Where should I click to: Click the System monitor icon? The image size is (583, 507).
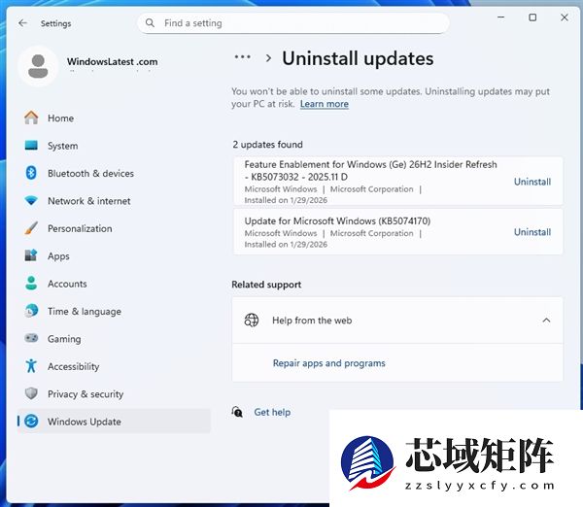pyautogui.click(x=31, y=146)
